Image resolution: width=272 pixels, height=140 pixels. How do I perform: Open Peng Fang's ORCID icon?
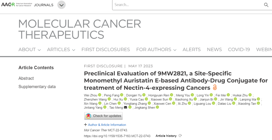point(122,95)
